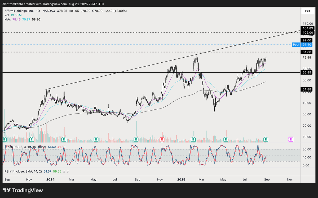Select the purple upcoming earnings E marker

290,139
